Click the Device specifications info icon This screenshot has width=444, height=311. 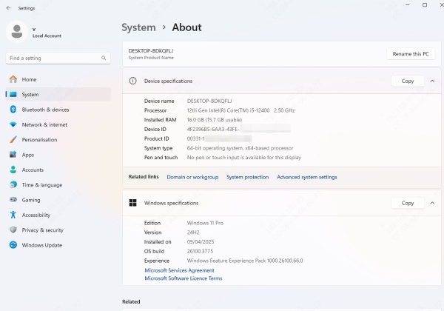pos(132,81)
